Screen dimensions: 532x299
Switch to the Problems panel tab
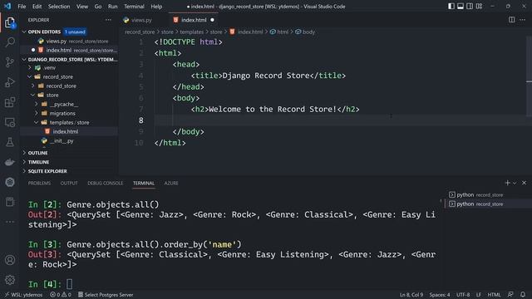coord(39,183)
